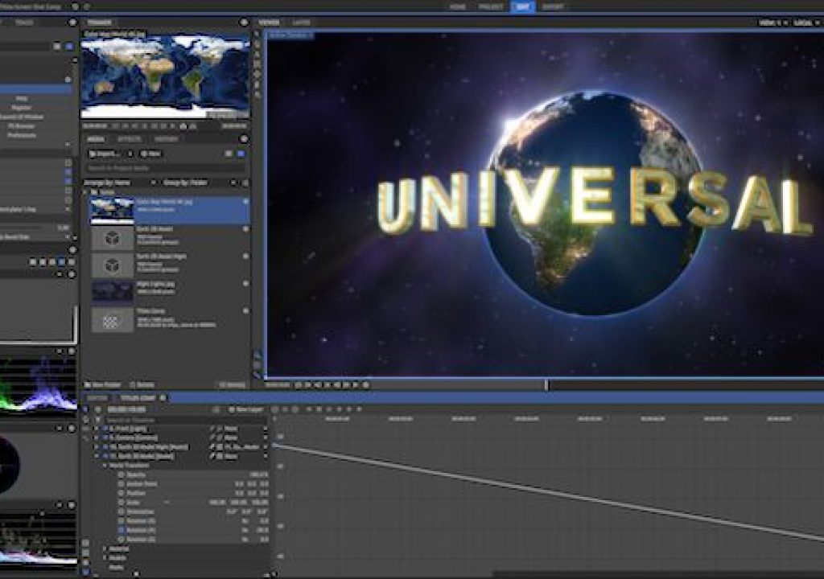Image resolution: width=824 pixels, height=579 pixels.
Task: Toggle 3D mode on Earth 3D Model layer
Action: [x=220, y=456]
